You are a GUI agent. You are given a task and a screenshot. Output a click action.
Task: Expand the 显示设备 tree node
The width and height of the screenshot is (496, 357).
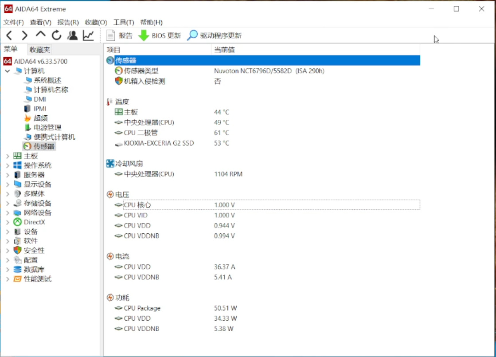(x=8, y=184)
